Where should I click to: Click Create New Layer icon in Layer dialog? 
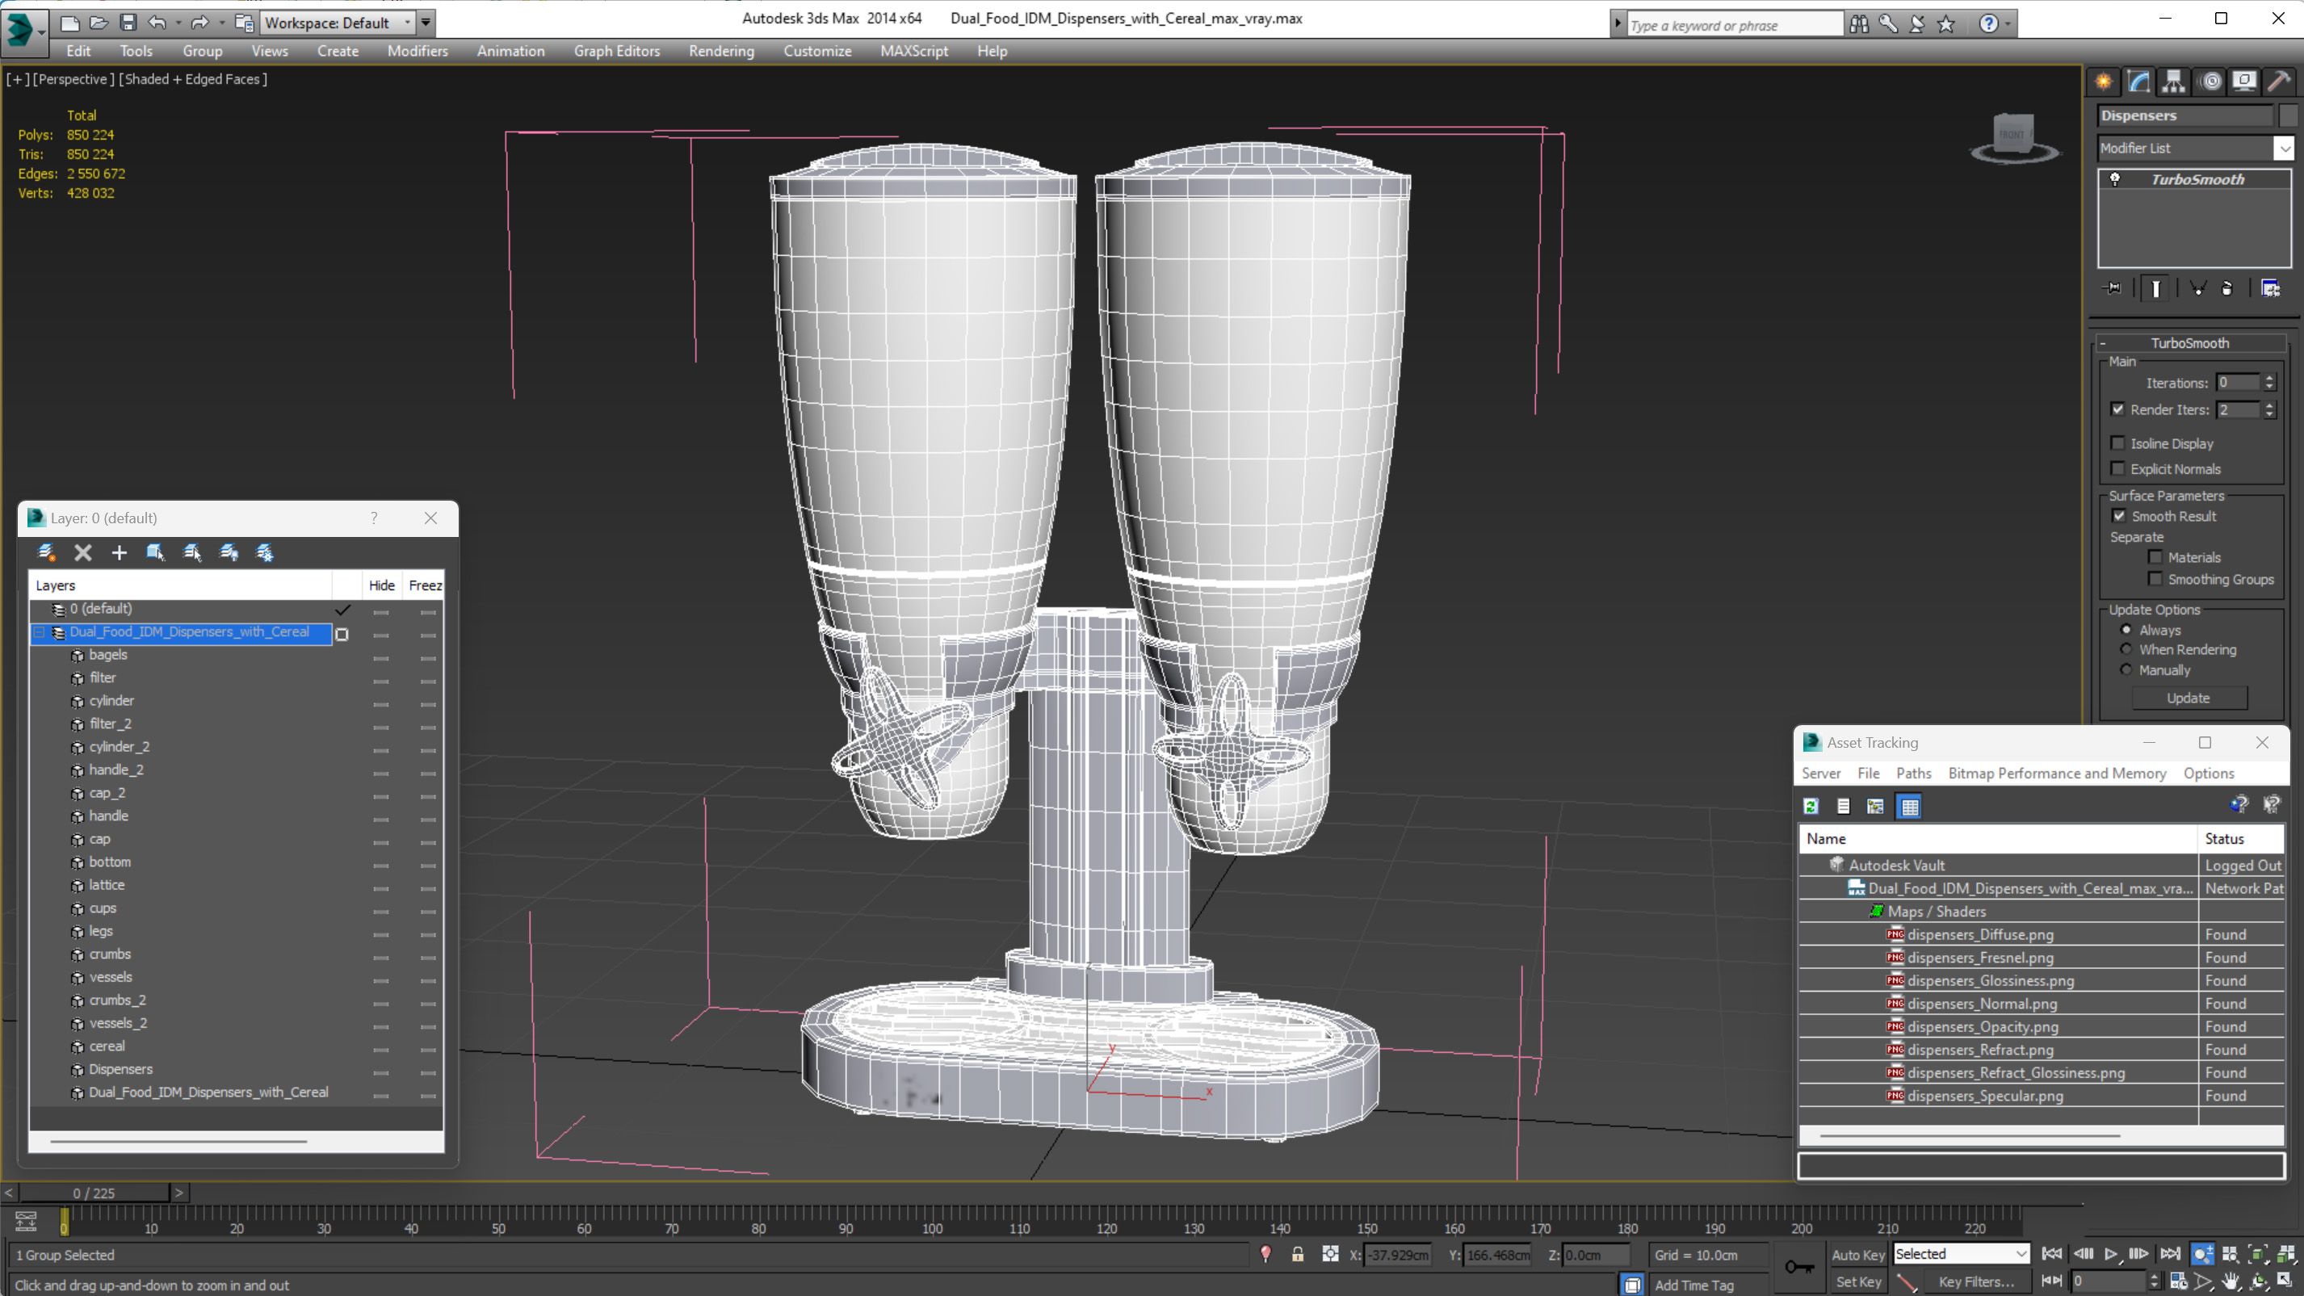pos(47,553)
